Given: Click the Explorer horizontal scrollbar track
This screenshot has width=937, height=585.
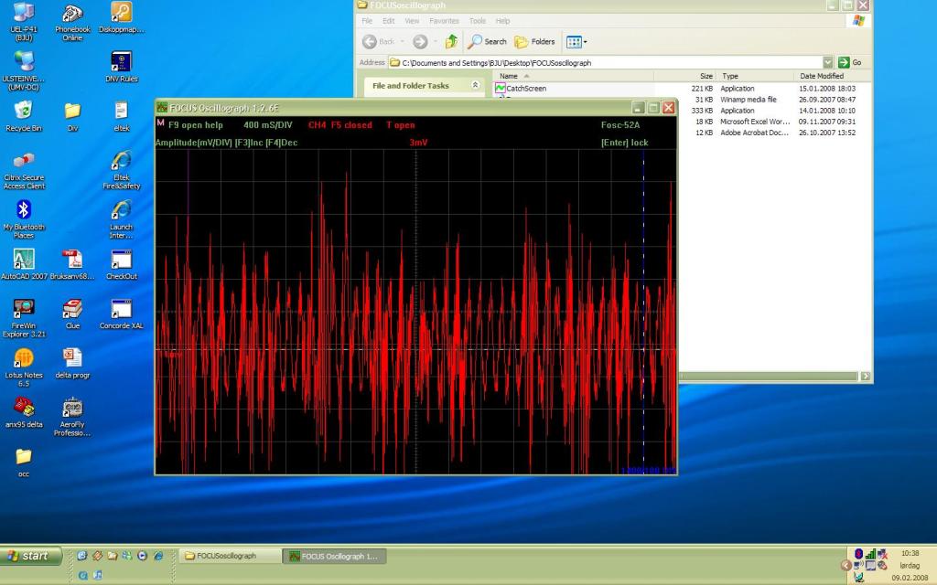Looking at the screenshot, I should (x=769, y=376).
